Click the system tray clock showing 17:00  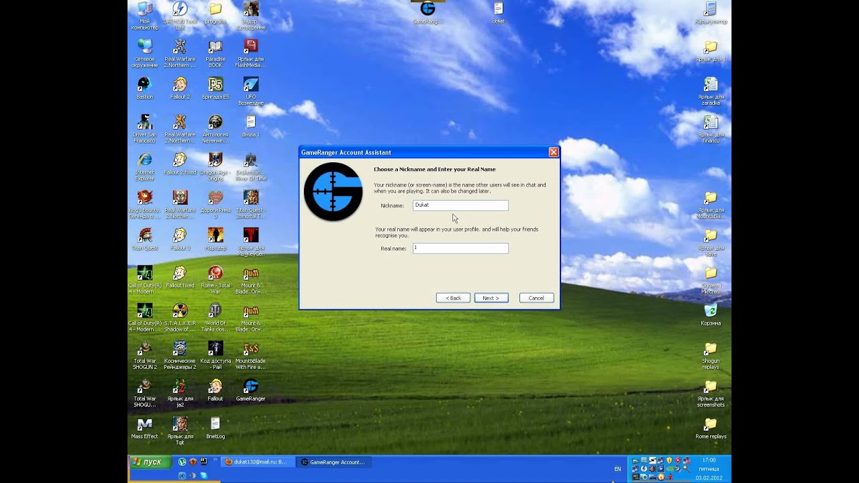(x=709, y=460)
